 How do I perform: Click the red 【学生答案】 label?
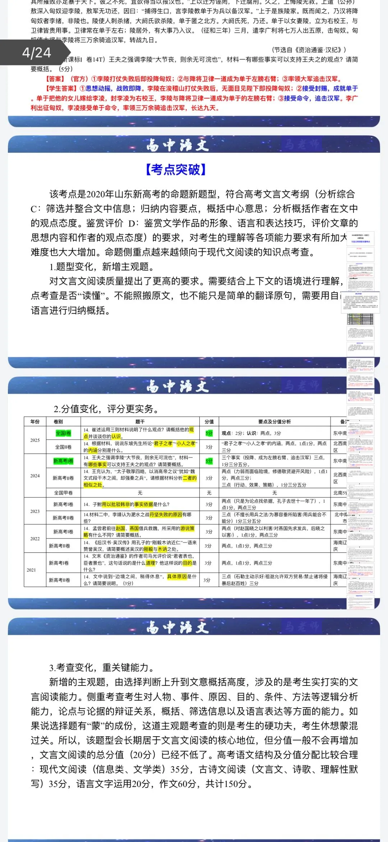pyautogui.click(x=61, y=88)
